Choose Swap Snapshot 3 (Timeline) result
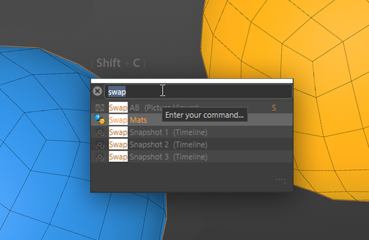This screenshot has height=240, width=369. tap(192, 157)
